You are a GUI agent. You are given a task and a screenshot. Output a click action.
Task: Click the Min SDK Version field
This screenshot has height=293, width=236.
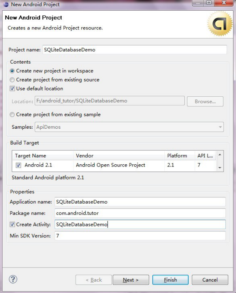click(139, 236)
